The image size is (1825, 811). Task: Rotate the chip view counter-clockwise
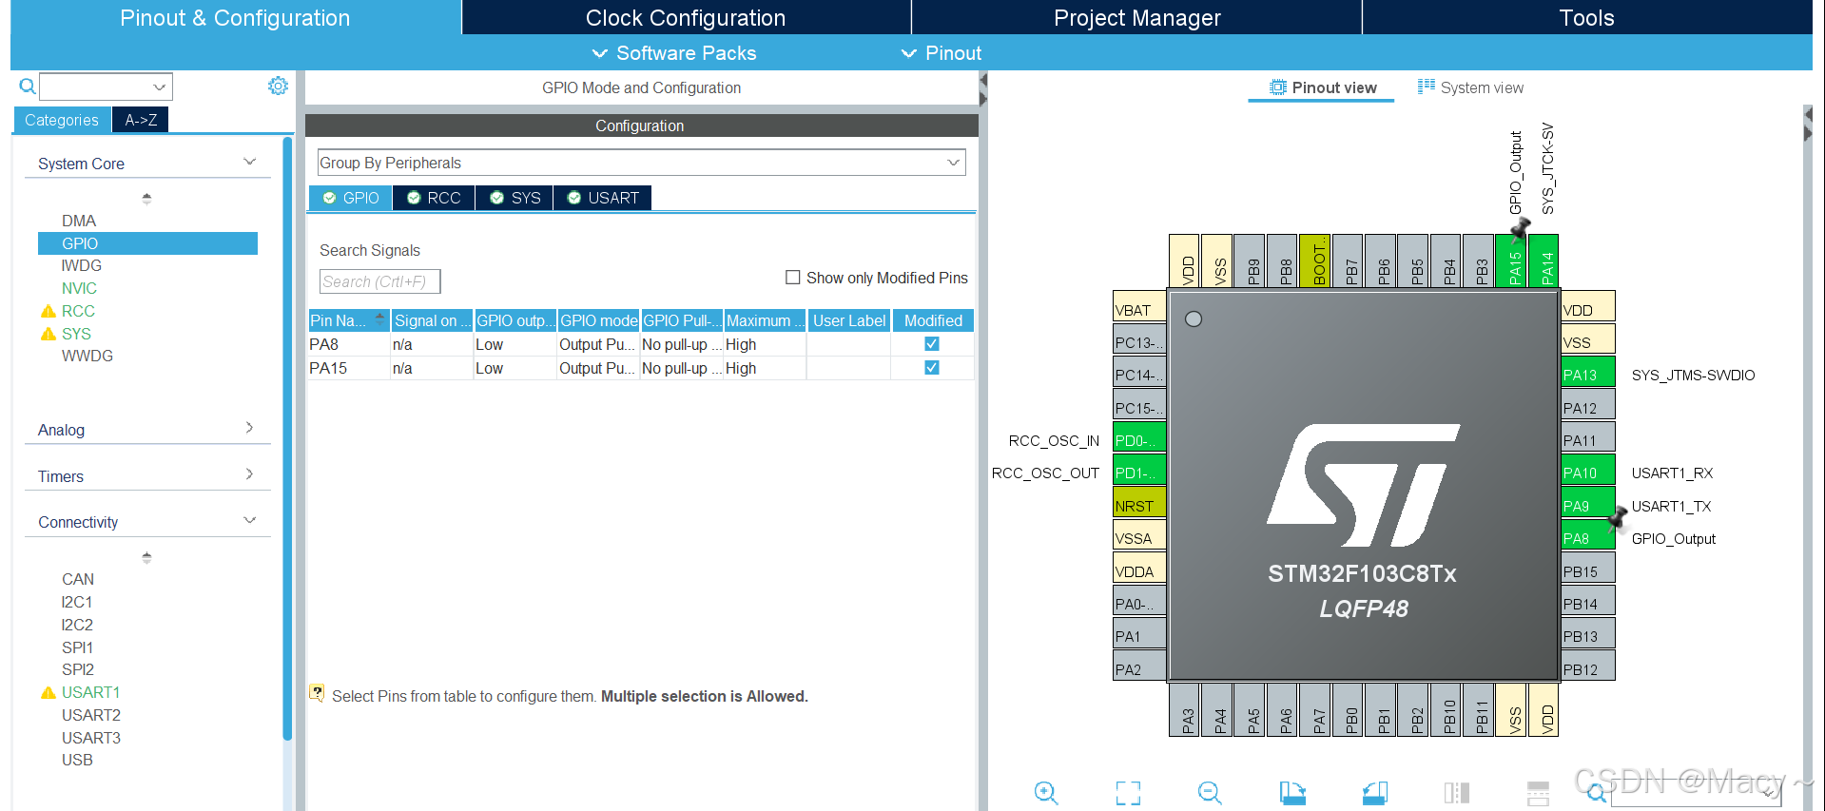(x=1375, y=792)
